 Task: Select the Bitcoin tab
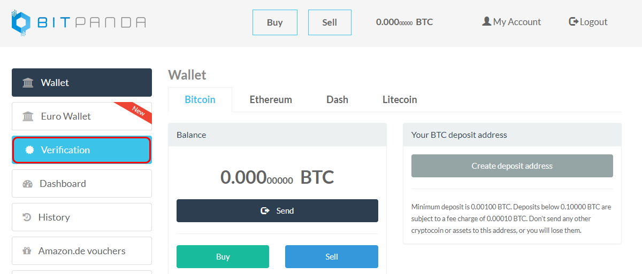[x=200, y=100]
